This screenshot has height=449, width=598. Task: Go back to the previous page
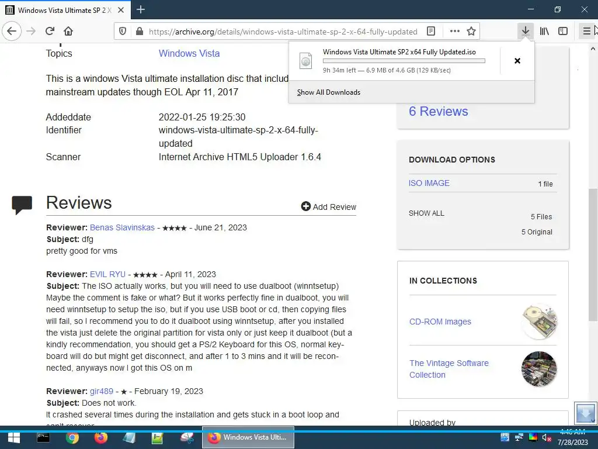click(12, 31)
